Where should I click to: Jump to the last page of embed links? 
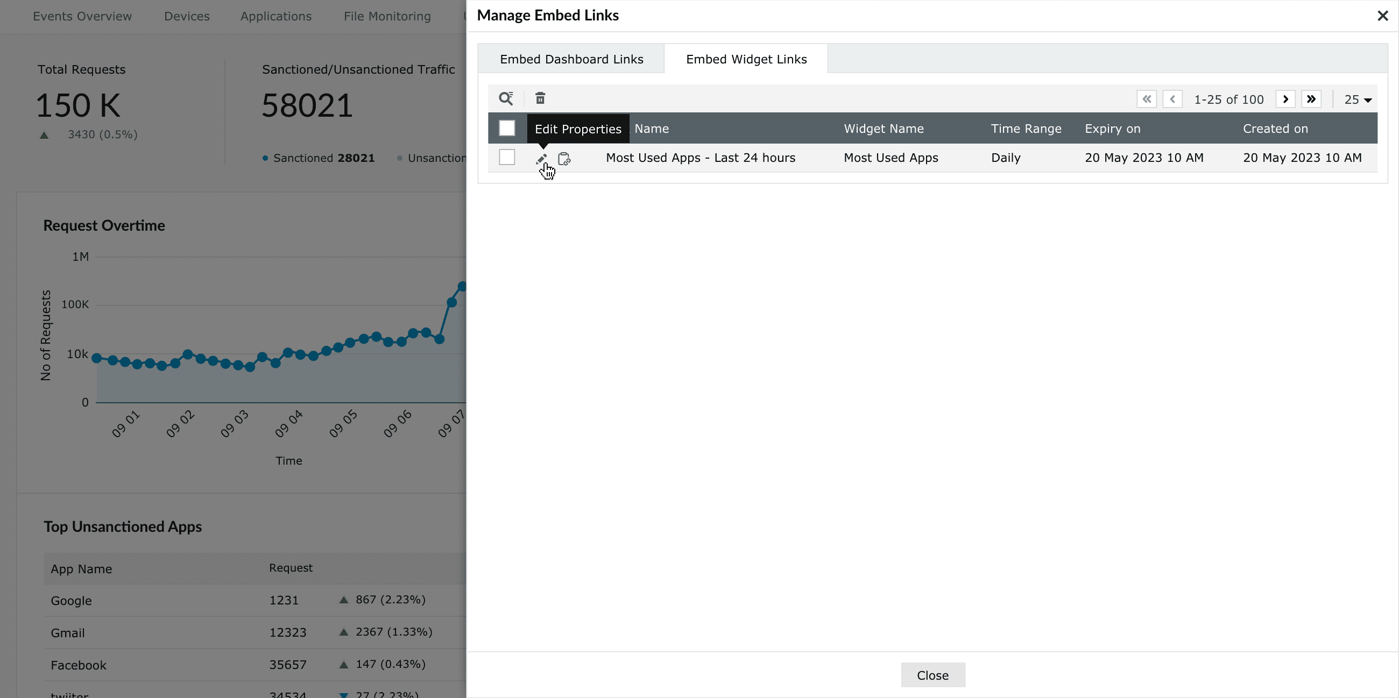pos(1311,99)
